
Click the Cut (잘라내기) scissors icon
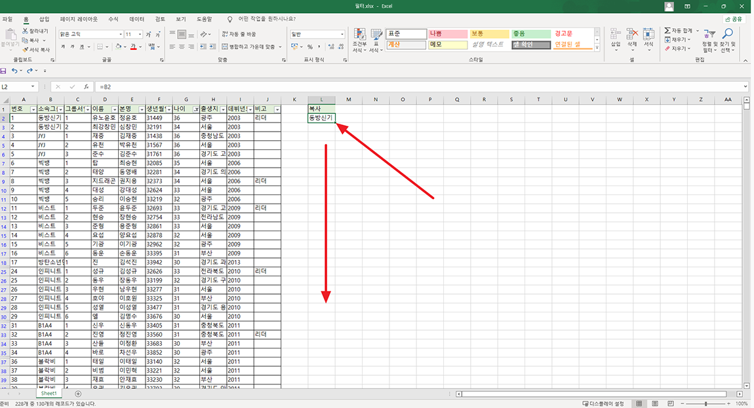coord(25,31)
